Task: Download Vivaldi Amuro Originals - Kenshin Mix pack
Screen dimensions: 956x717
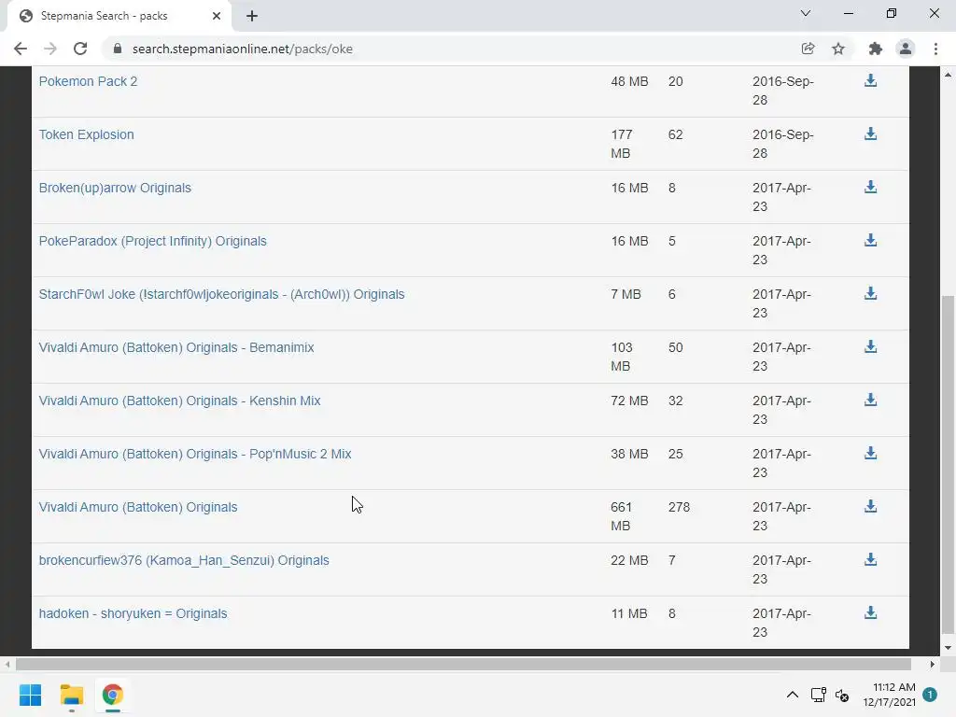Action: (870, 400)
